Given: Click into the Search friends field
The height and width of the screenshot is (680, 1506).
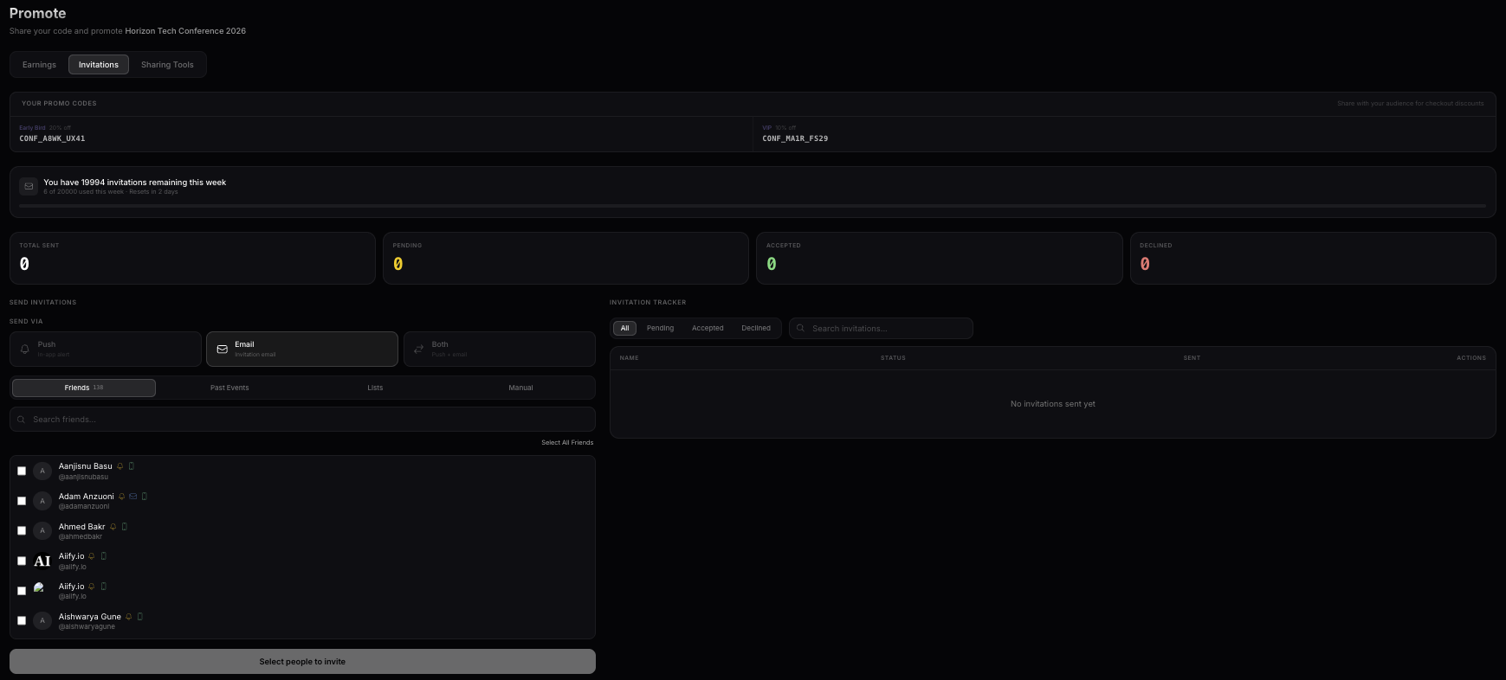Looking at the screenshot, I should (x=303, y=420).
